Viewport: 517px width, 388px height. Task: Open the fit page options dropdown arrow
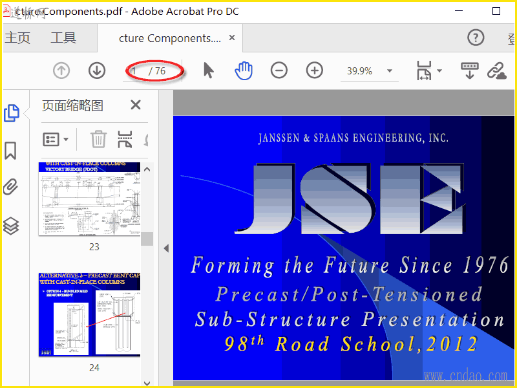tap(439, 70)
